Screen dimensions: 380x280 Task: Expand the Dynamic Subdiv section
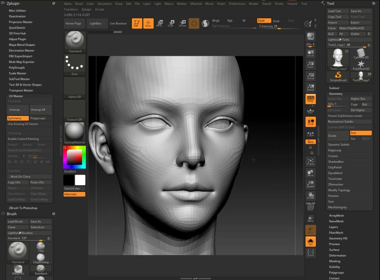[x=340, y=145]
